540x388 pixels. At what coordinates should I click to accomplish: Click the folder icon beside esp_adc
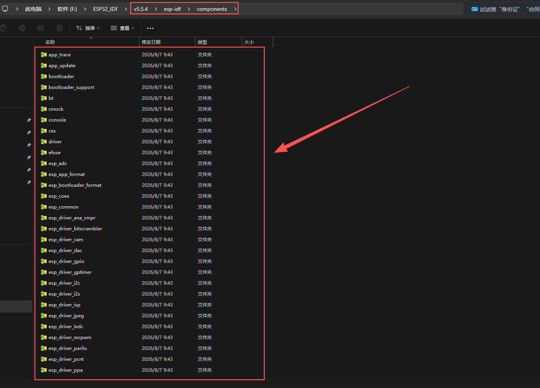(44, 164)
